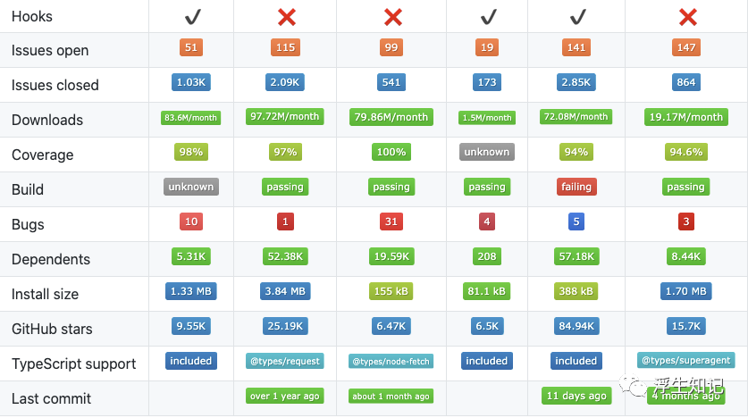Click the Hooks checkmark above the 141 badge

click(576, 16)
